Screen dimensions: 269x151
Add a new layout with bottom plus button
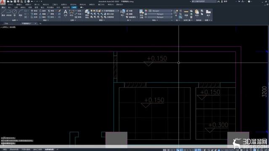(x=57, y=150)
